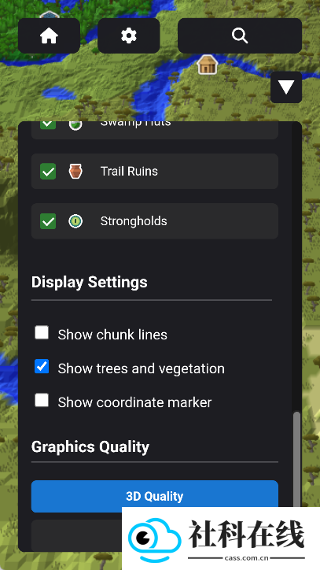Enable Show coordinate marker
Screen dimensions: 320x570
point(42,400)
